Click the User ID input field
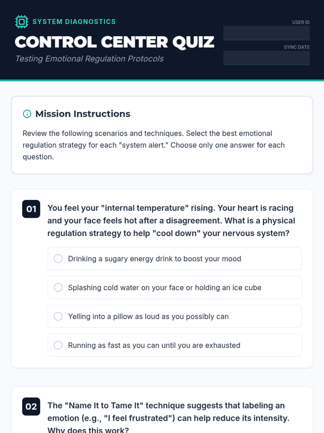 [266, 33]
